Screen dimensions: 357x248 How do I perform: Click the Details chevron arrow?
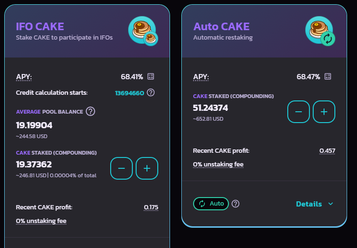[331, 204]
